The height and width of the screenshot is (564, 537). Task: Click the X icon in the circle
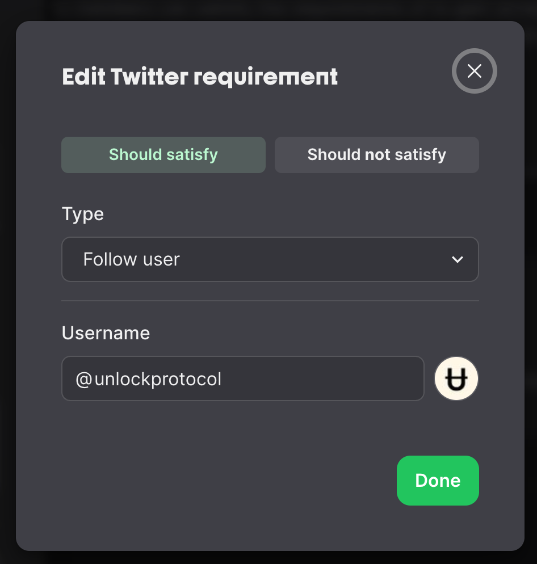475,71
